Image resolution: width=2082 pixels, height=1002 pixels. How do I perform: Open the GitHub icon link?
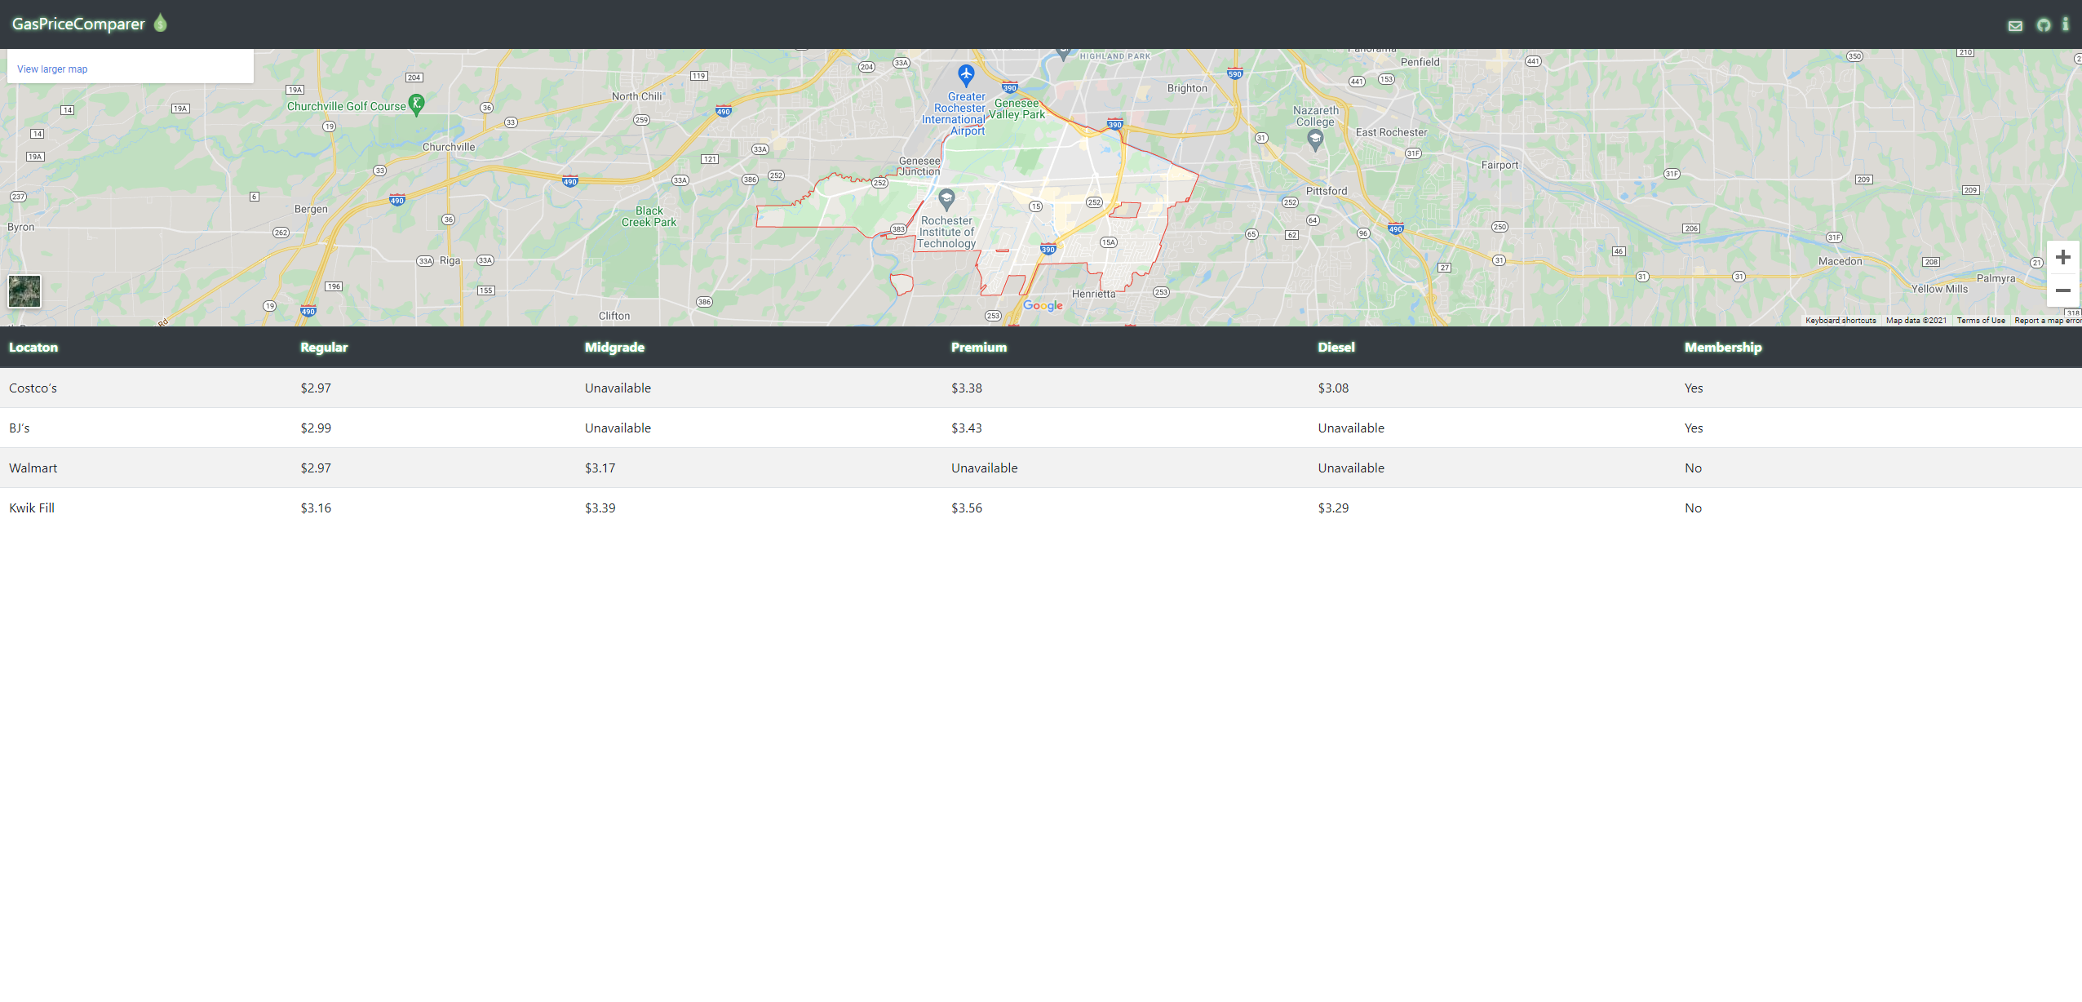[2043, 25]
